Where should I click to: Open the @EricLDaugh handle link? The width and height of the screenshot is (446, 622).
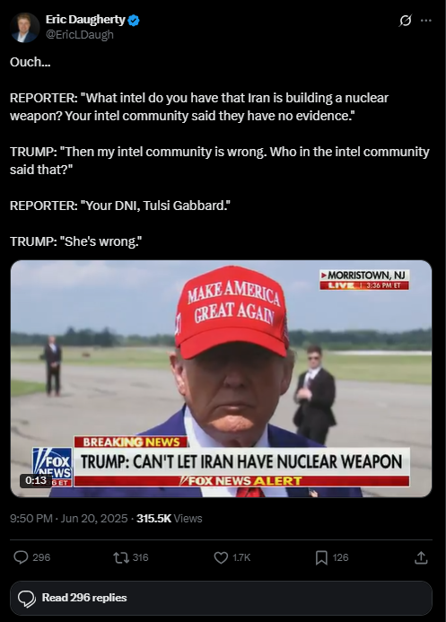(80, 35)
